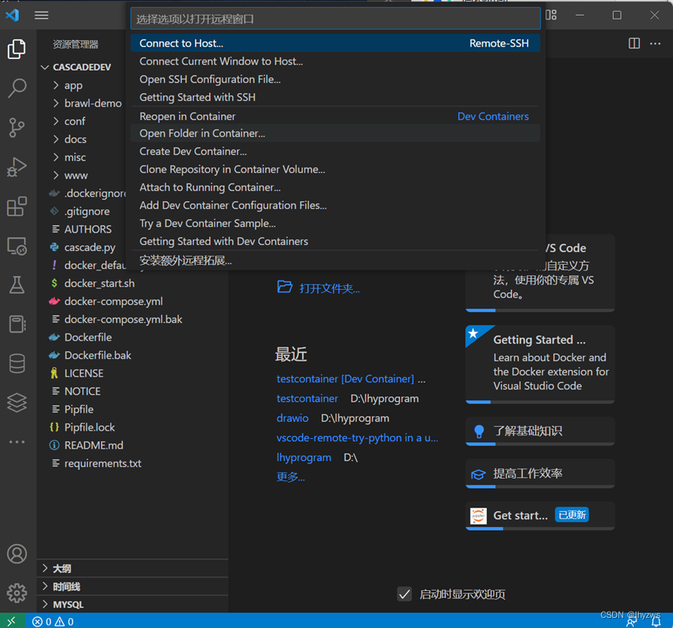Viewport: 673px width, 628px height.
Task: Open cascade.py file
Action: click(89, 247)
